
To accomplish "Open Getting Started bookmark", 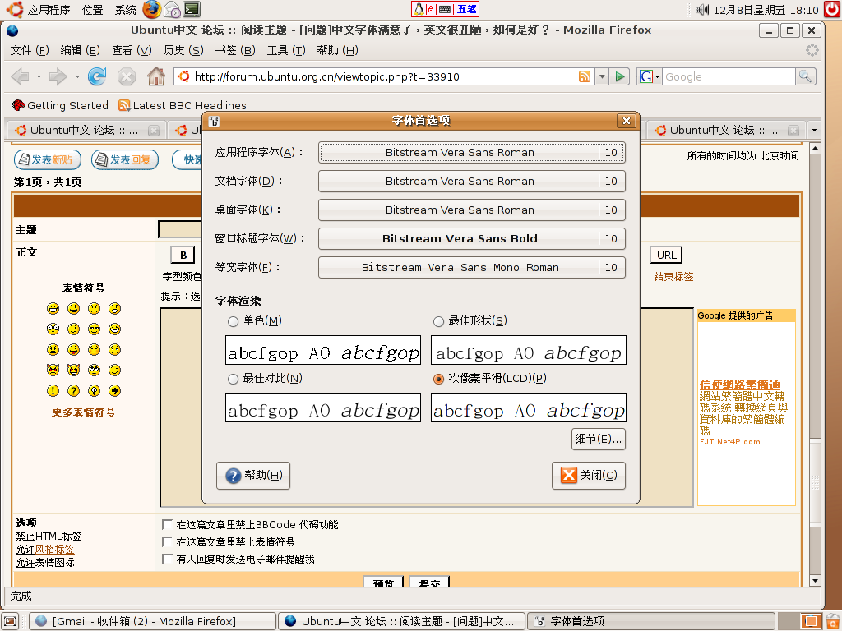I will (x=59, y=105).
